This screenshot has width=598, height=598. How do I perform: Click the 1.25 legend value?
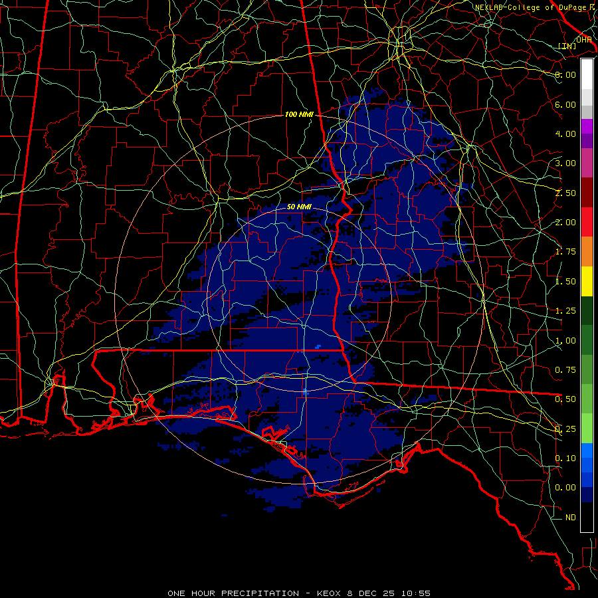565,311
